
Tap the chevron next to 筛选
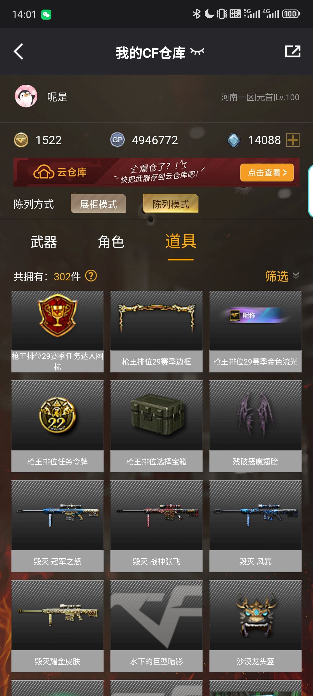(x=296, y=276)
